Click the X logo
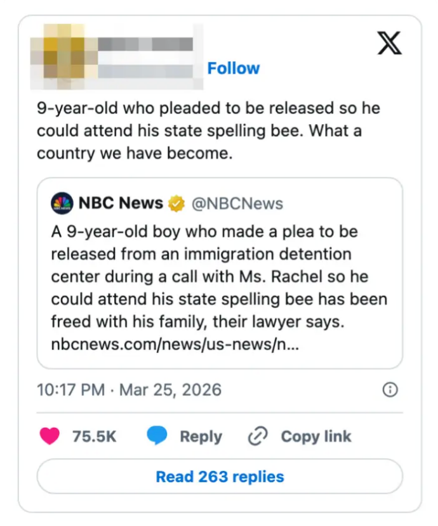Image resolution: width=438 pixels, height=526 pixels. (389, 44)
